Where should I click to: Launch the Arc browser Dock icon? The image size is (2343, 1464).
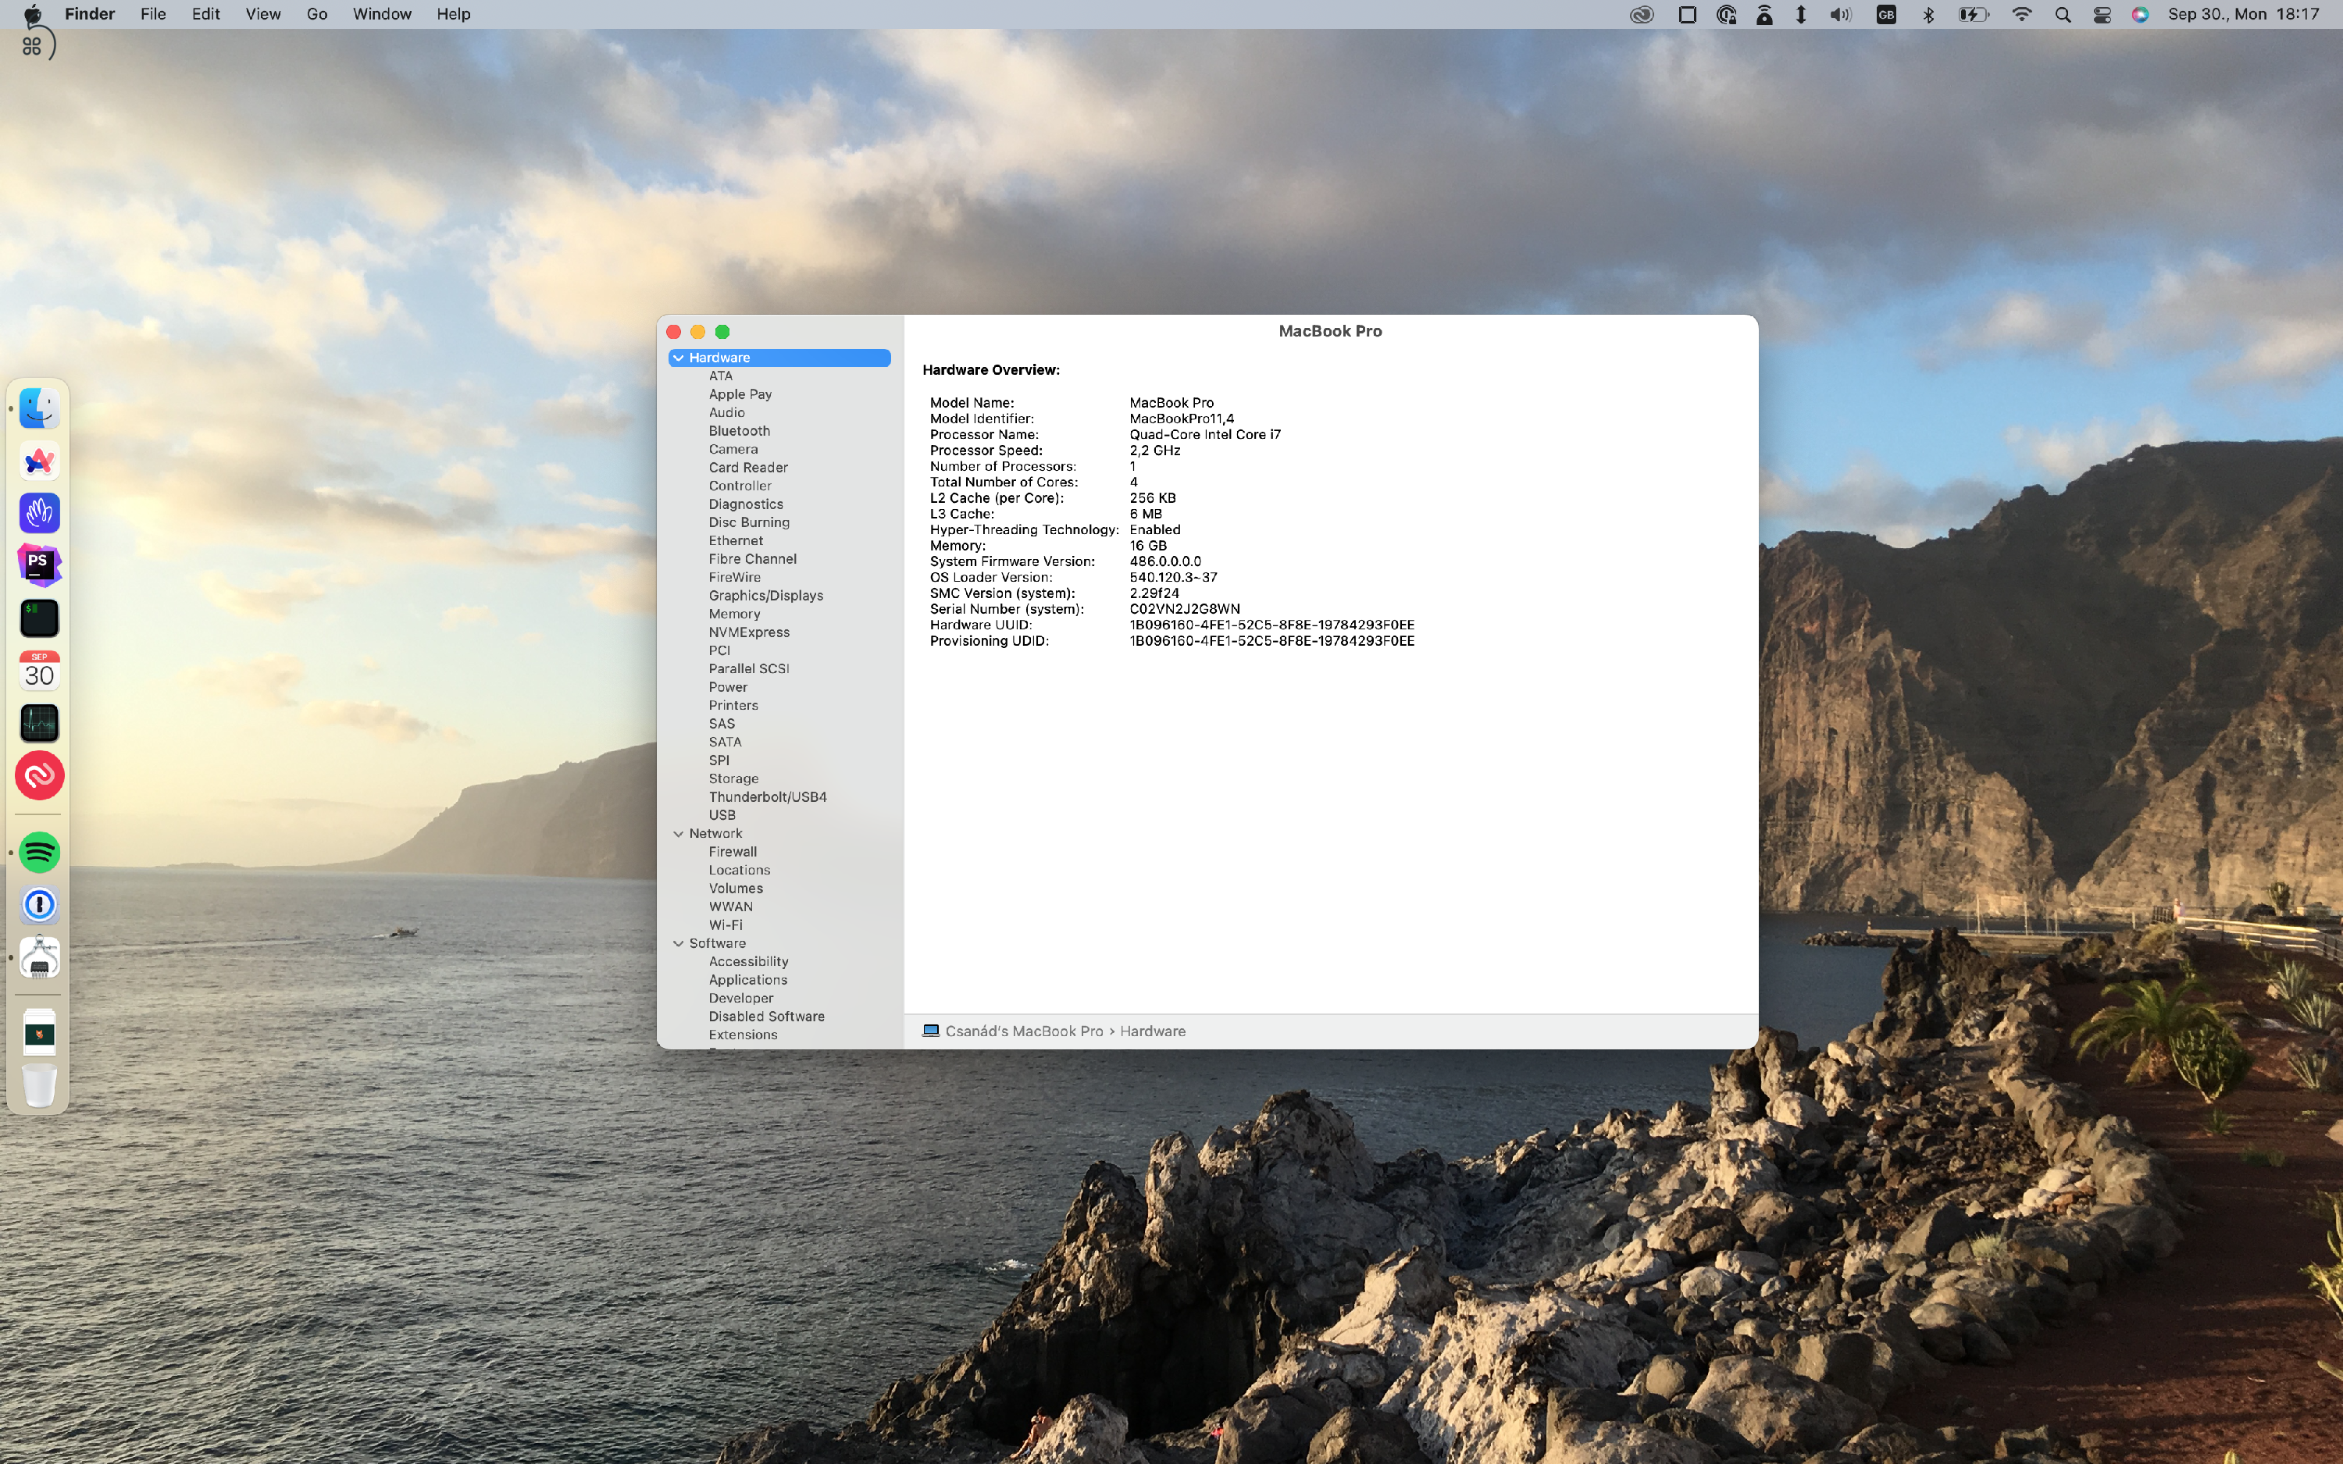[40, 461]
